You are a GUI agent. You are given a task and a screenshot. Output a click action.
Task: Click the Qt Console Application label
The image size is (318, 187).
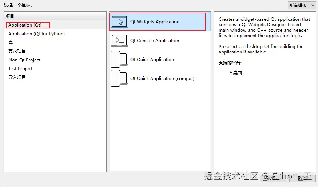pos(155,40)
